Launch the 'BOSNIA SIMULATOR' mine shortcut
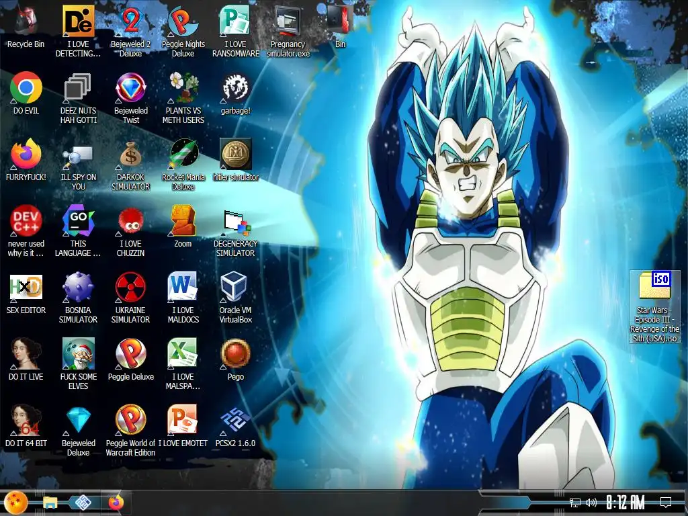Viewport: 688px width, 516px height. click(78, 298)
